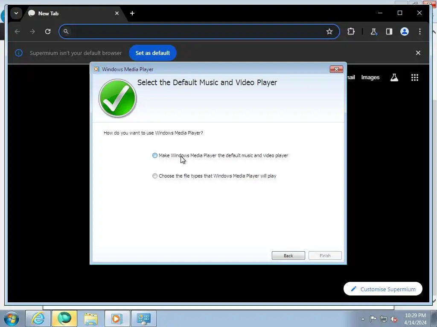Open Action Center flag icon
Image resolution: width=437 pixels, height=327 pixels.
pyautogui.click(x=373, y=318)
